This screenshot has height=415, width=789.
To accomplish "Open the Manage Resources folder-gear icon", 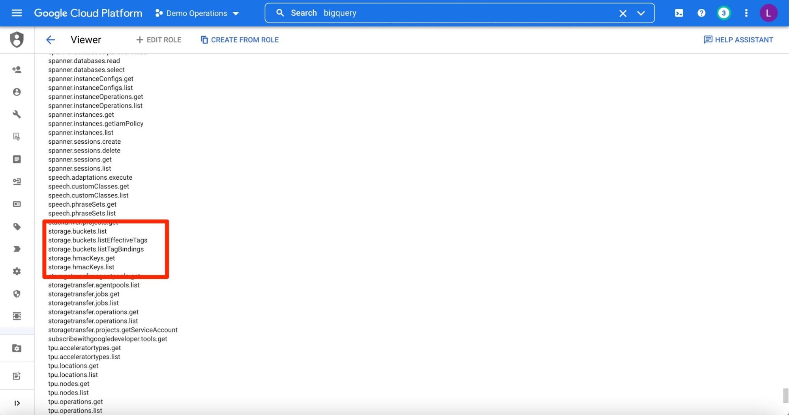I will (17, 348).
